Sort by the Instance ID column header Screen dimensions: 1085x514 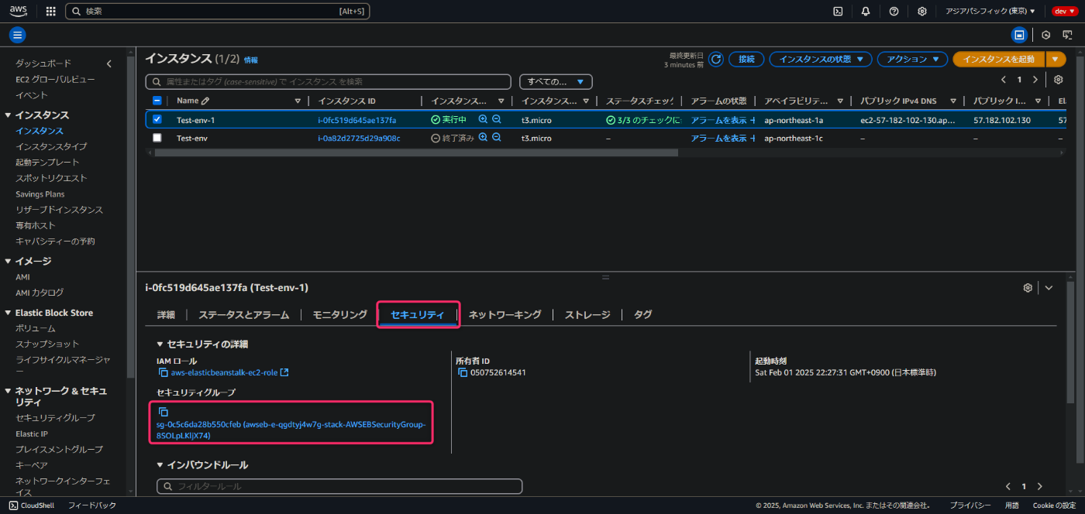(x=347, y=101)
